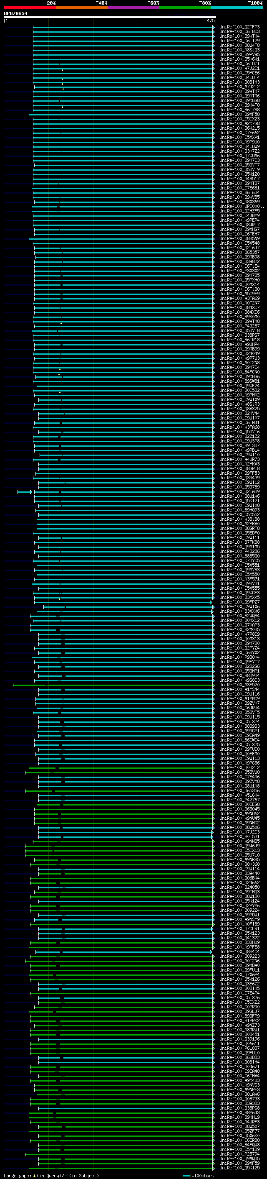The width and height of the screenshot is (267, 1179).
Task: Open hit UniRef100_Q9ATM4
Action: [x=239, y=36]
